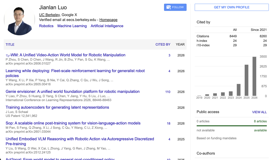Viewport: 271px width, 160px height.
Task: Click the i10-index label in Cited by table
Action: tap(203, 45)
